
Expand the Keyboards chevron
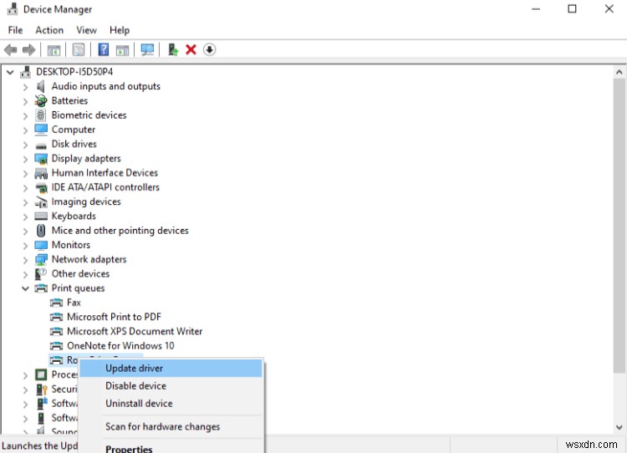25,216
